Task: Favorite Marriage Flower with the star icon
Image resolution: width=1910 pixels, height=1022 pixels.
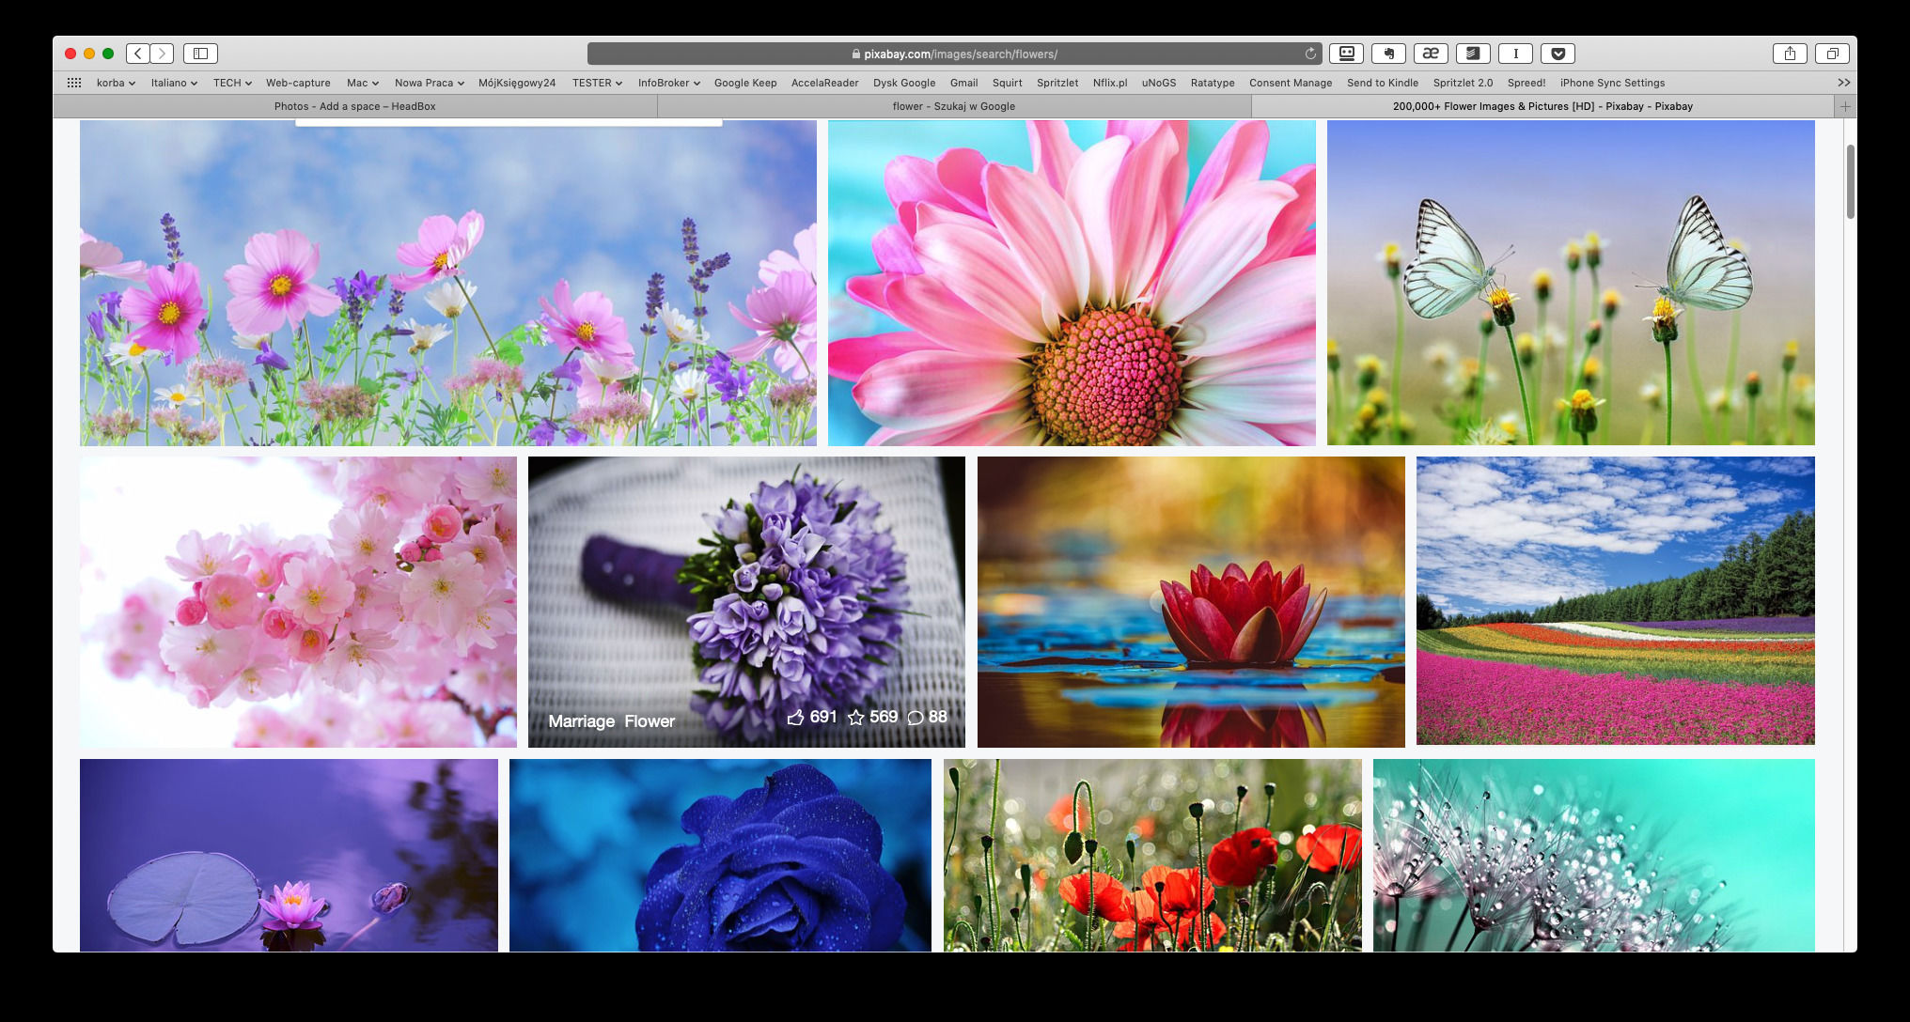Action: coord(856,718)
